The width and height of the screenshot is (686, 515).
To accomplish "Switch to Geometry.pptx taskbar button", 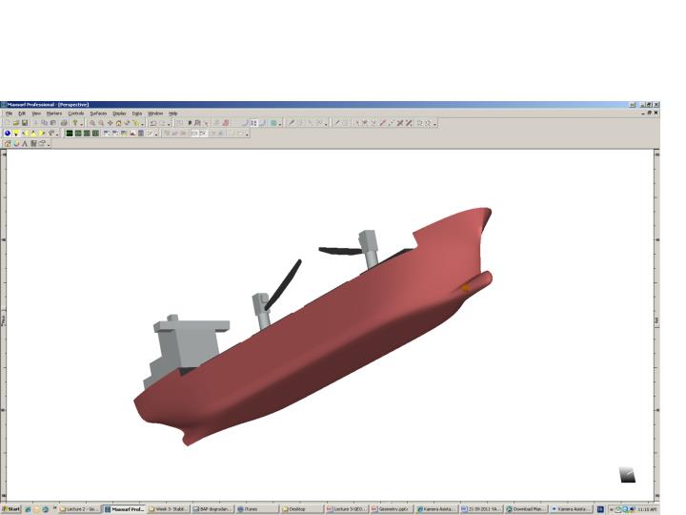I will pyautogui.click(x=391, y=509).
